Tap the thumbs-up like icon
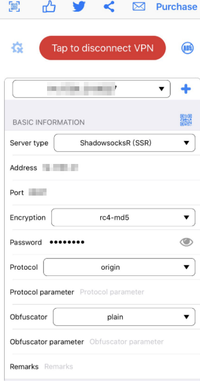Image resolution: width=200 pixels, height=381 pixels. [49, 7]
